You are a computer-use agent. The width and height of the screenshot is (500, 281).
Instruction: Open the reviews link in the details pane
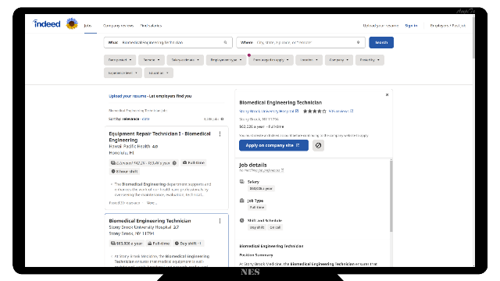(338, 111)
